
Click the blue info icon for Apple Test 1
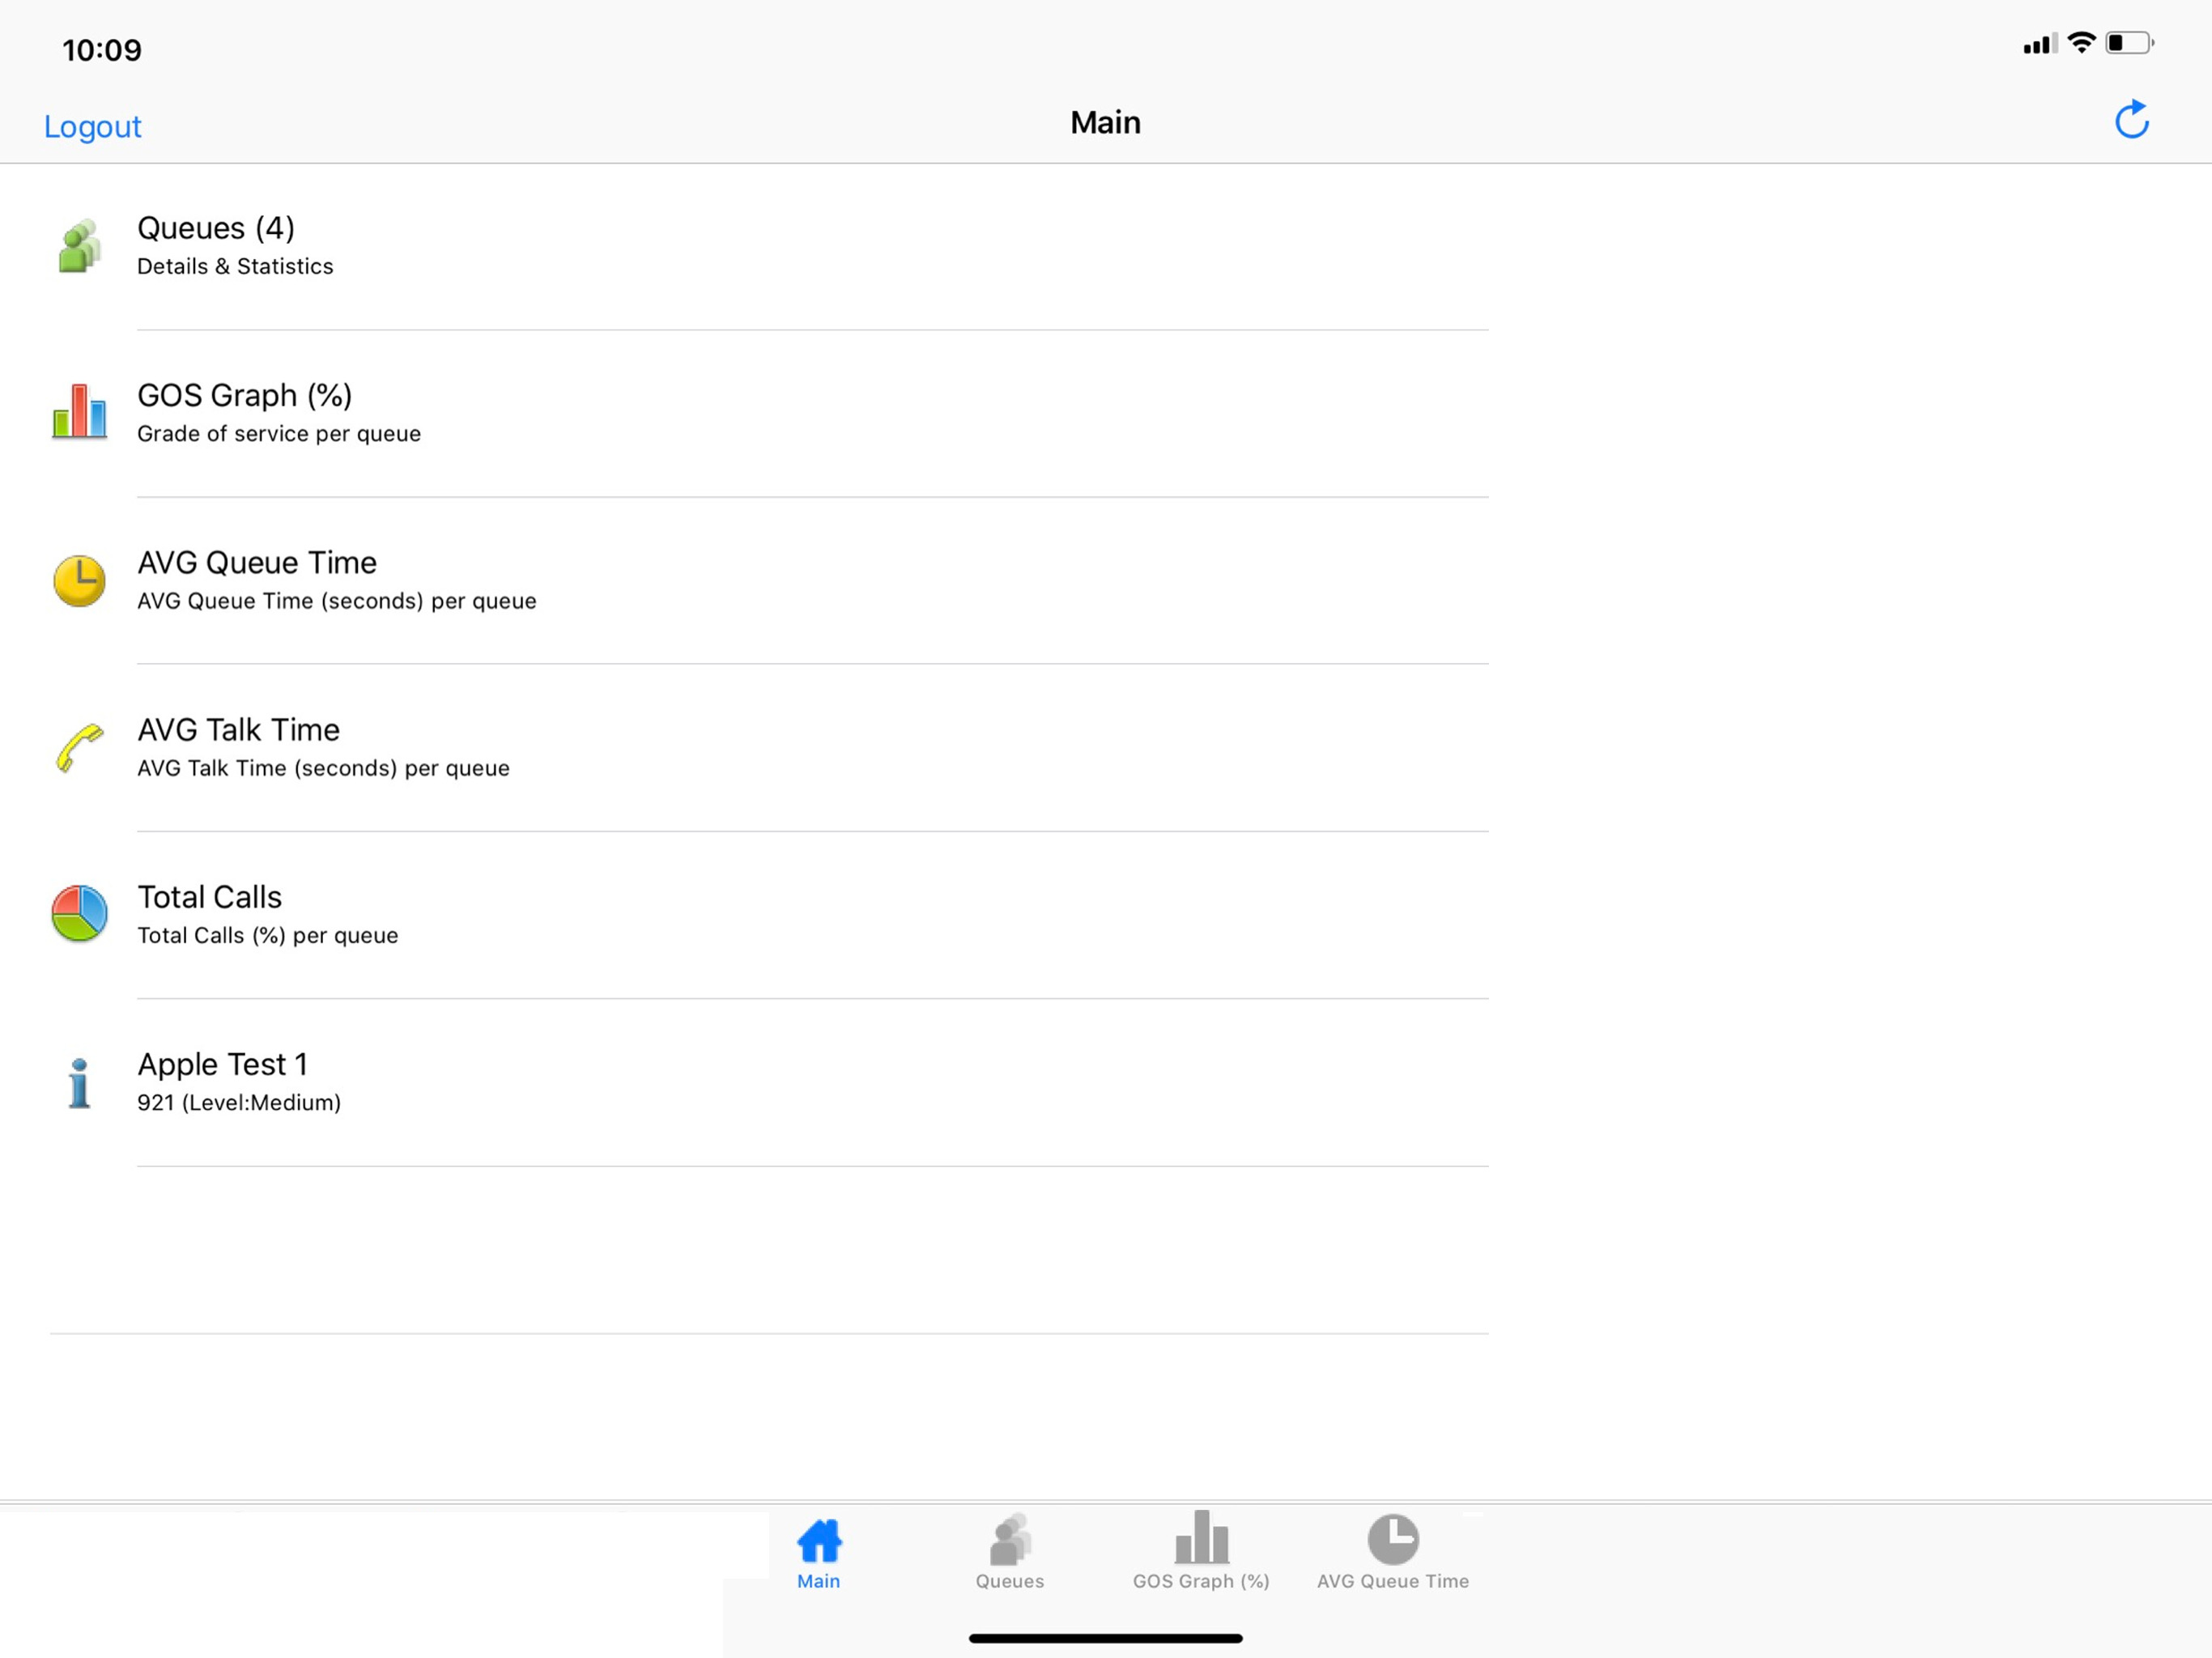pyautogui.click(x=79, y=1083)
